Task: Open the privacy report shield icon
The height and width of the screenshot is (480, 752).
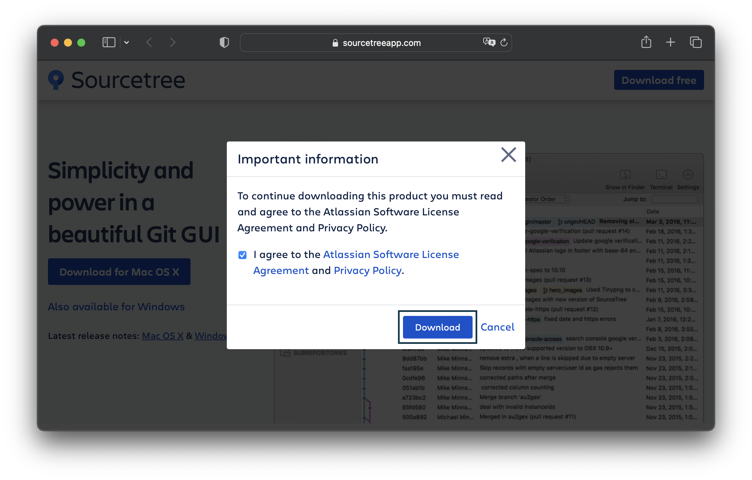Action: click(224, 43)
